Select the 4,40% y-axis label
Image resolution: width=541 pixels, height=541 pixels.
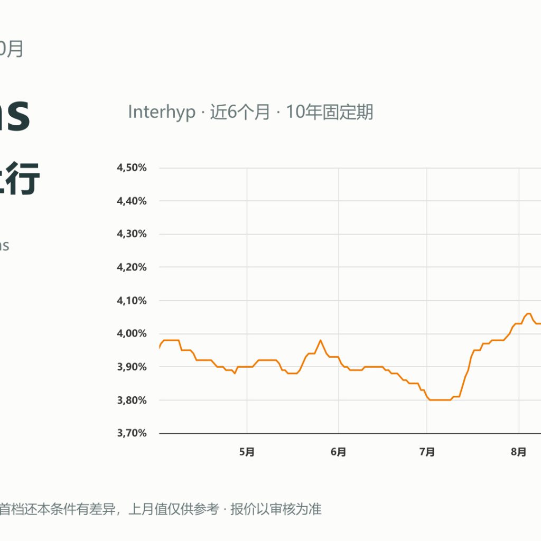[x=132, y=201]
